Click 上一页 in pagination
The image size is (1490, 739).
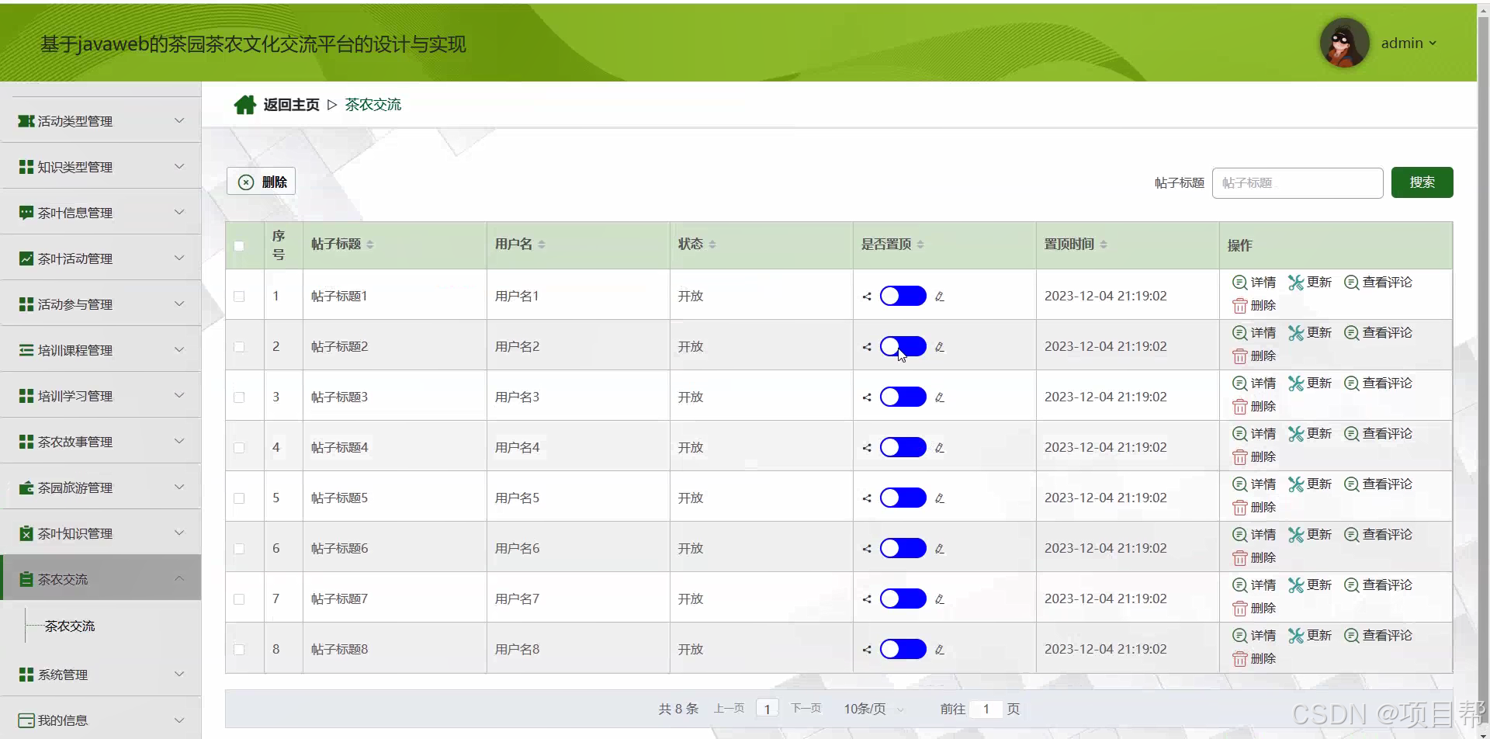(x=729, y=709)
